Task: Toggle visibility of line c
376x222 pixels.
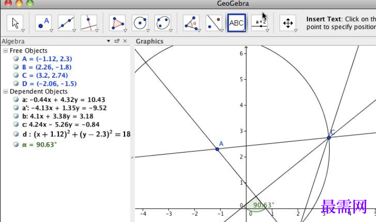Action: tap(16, 124)
